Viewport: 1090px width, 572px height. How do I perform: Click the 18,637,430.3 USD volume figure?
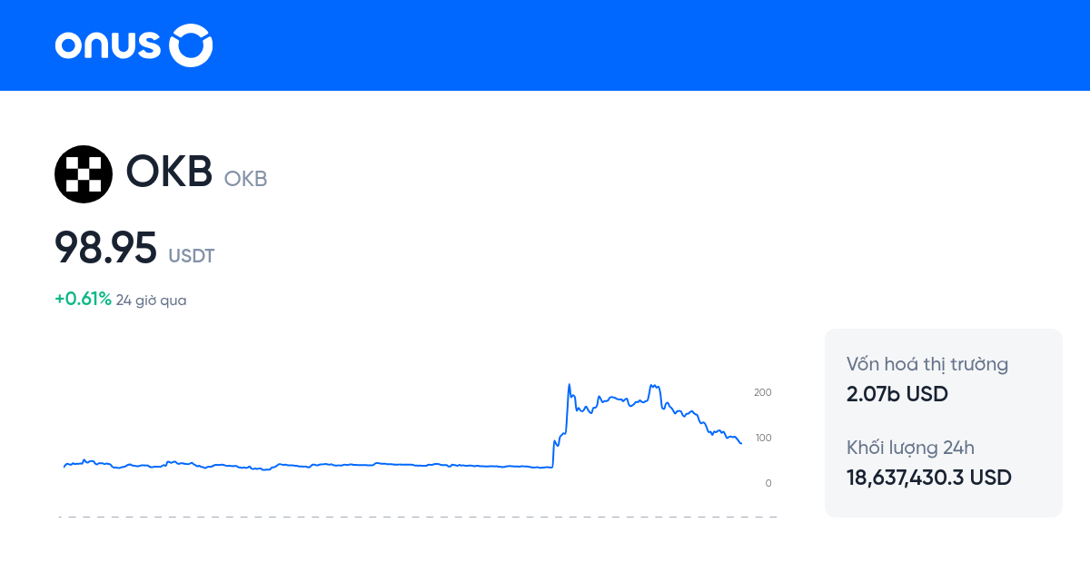928,477
